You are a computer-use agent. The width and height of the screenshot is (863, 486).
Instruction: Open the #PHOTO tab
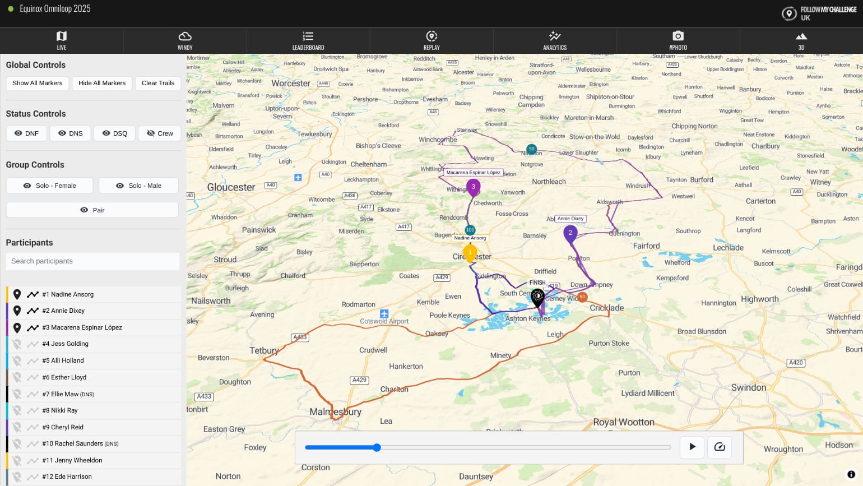pos(678,40)
